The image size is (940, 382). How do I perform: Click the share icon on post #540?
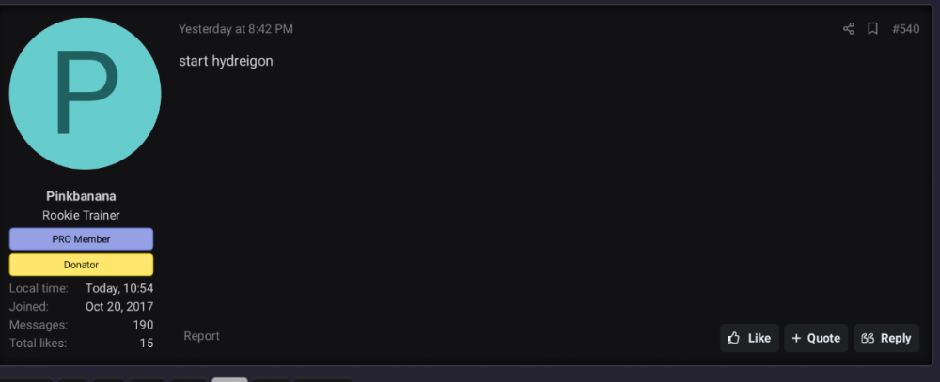point(848,29)
